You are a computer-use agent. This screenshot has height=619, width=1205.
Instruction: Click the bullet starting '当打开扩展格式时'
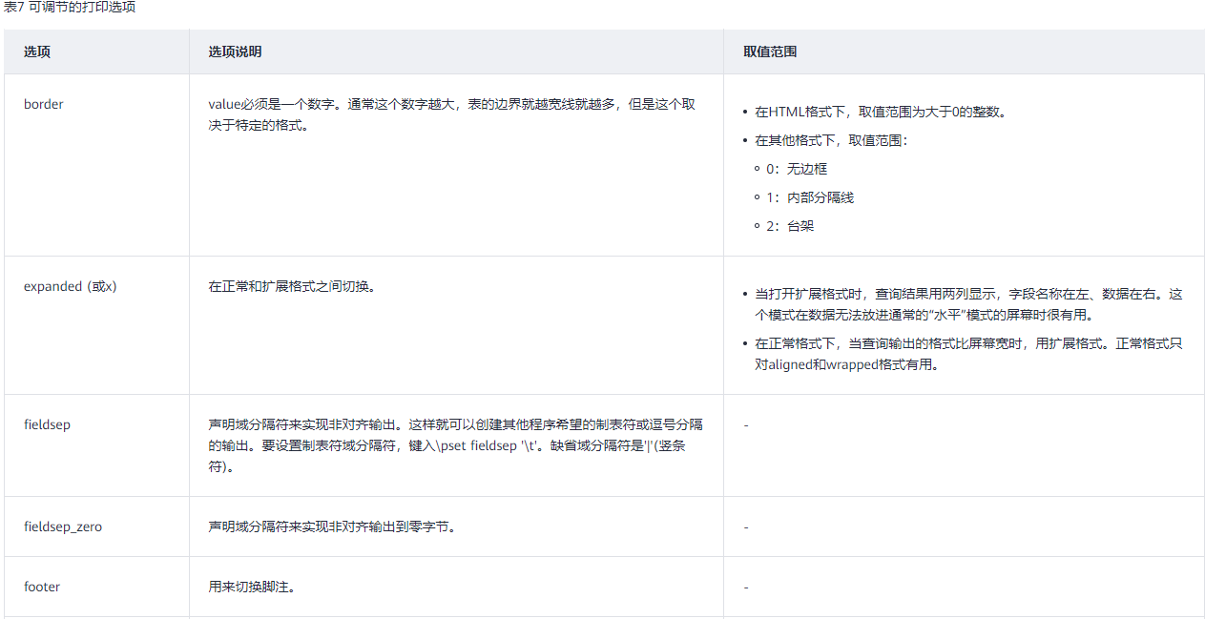(x=968, y=304)
